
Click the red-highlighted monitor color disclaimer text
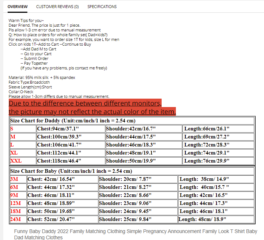92,107
